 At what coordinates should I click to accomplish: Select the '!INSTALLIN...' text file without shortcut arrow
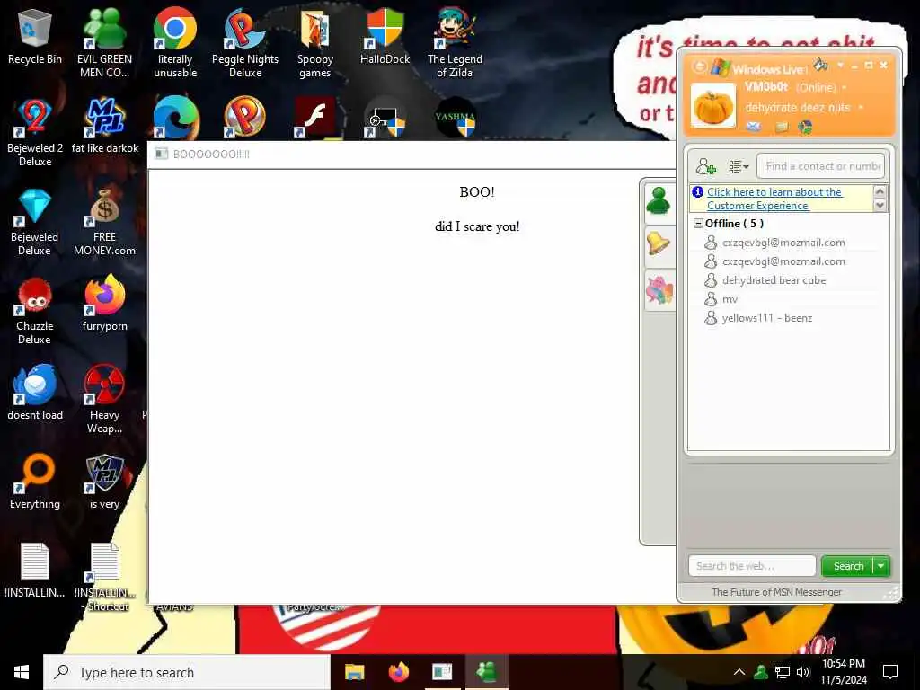point(35,571)
